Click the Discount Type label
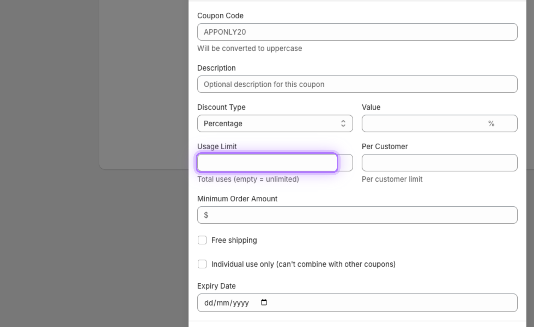Image resolution: width=534 pixels, height=327 pixels. (x=221, y=107)
